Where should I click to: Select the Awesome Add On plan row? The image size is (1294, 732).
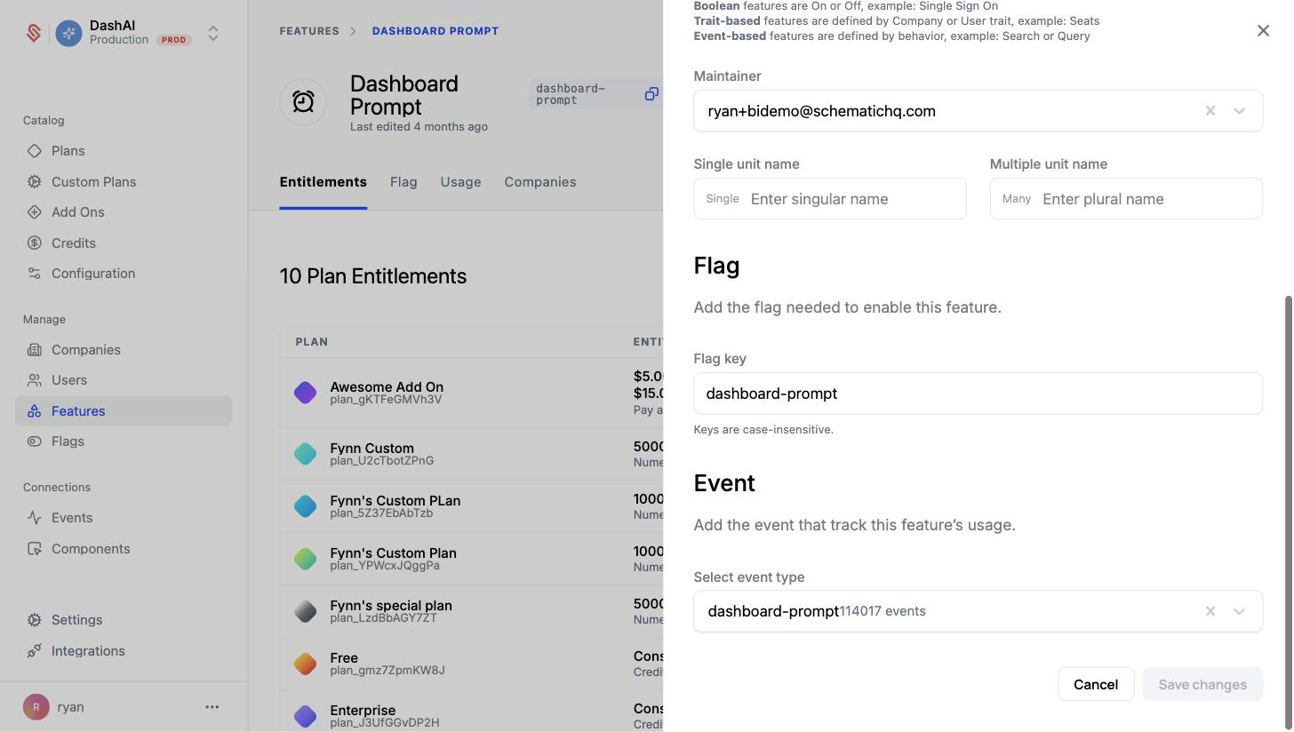[471, 393]
